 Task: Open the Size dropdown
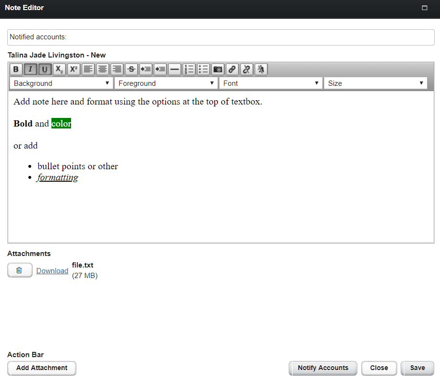point(376,83)
